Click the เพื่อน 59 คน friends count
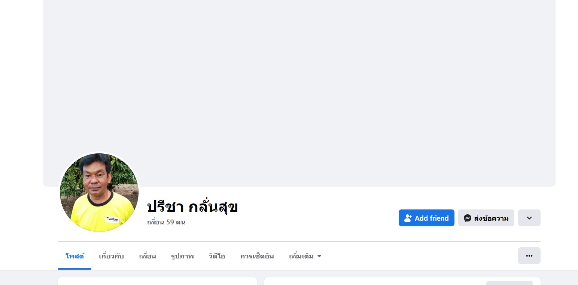Screen dimensions: 578x285 coord(166,222)
